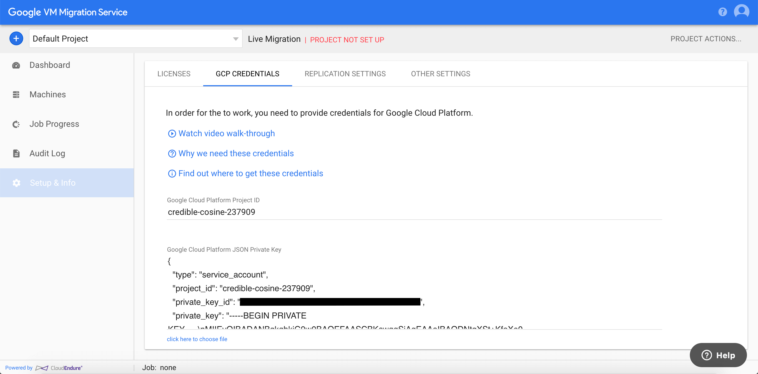The height and width of the screenshot is (374, 758).
Task: Click the 'Job: none' status bar entry
Action: click(x=159, y=367)
